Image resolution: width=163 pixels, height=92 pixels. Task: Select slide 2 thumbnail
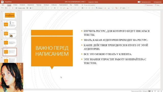click(x=10, y=25)
